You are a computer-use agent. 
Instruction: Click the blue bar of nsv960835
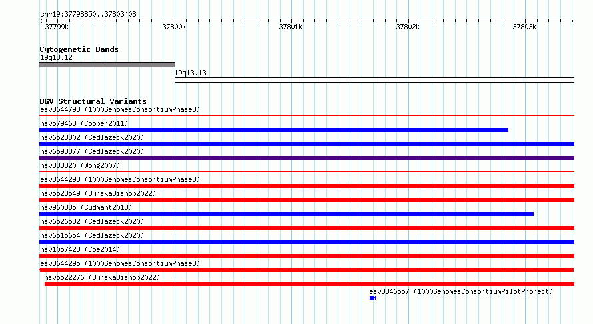tap(287, 214)
